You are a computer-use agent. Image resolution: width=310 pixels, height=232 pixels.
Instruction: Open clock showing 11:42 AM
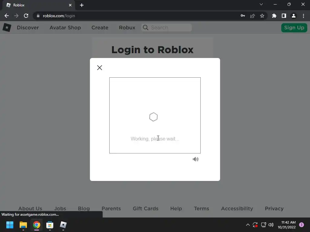[x=287, y=225]
